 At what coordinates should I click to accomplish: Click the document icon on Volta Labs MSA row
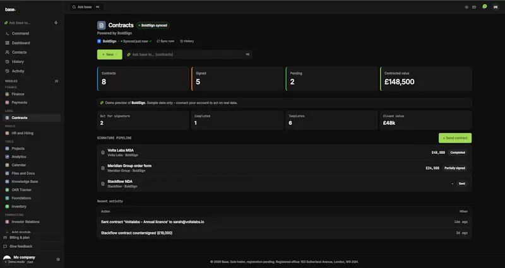[x=103, y=153]
